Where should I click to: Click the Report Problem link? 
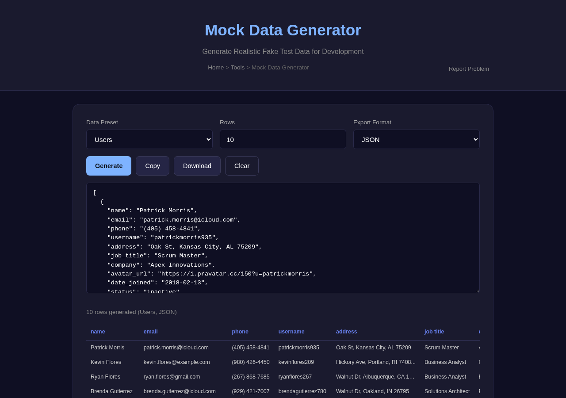tap(469, 69)
